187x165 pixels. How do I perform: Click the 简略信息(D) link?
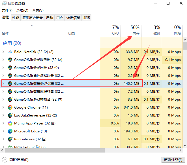coord(19,160)
